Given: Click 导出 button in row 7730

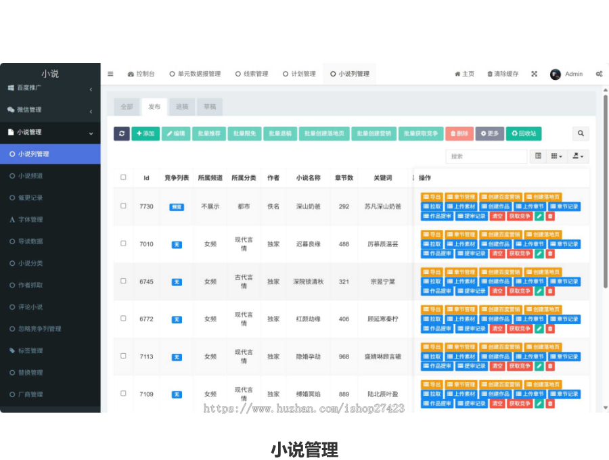Looking at the screenshot, I should (x=432, y=197).
